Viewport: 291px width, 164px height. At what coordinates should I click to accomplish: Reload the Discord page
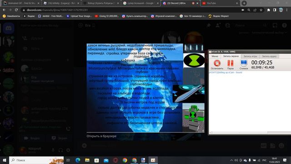(16, 10)
